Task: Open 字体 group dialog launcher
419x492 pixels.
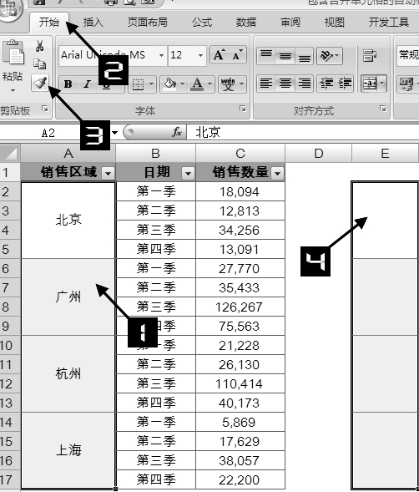Action: 243,109
